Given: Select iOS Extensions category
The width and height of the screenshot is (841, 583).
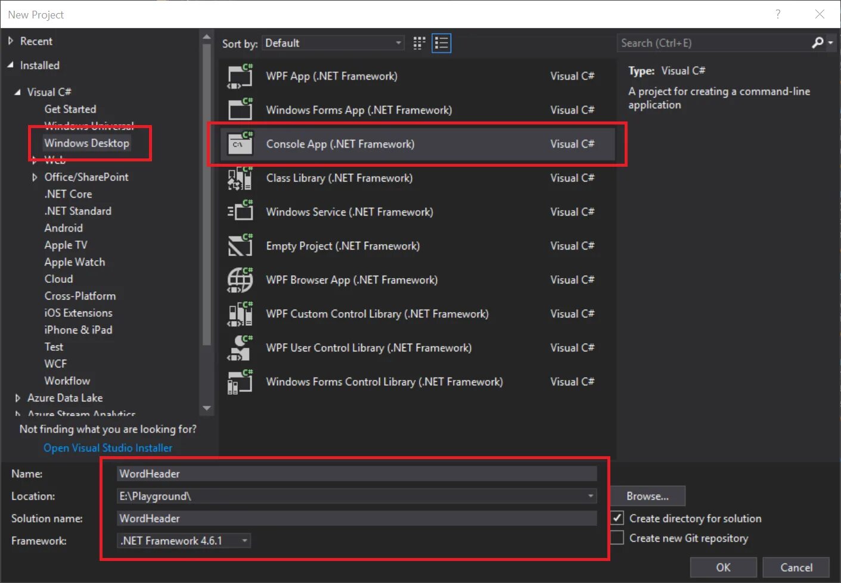Looking at the screenshot, I should pyautogui.click(x=78, y=313).
